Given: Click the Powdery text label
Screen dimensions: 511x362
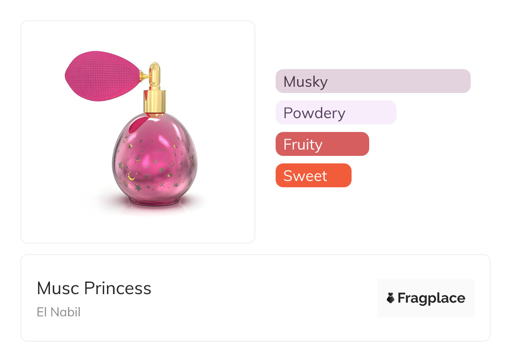Looking at the screenshot, I should click(x=314, y=113).
